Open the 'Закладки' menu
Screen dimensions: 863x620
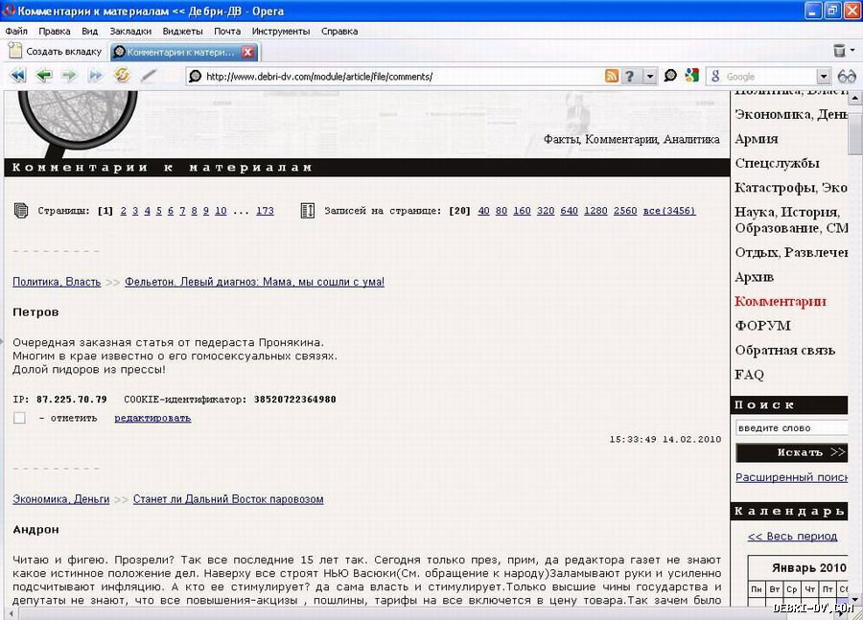pyautogui.click(x=129, y=31)
